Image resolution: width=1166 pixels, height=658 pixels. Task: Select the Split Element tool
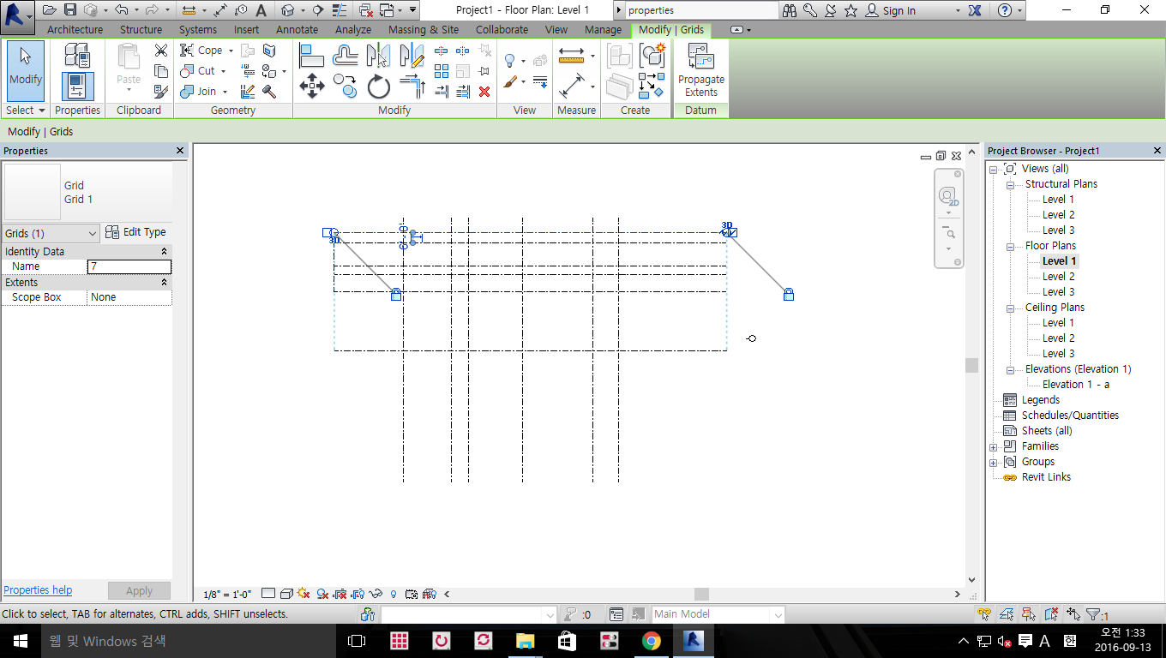point(442,51)
